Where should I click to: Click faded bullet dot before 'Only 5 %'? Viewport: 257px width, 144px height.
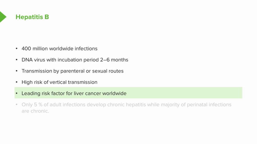click(x=16, y=105)
